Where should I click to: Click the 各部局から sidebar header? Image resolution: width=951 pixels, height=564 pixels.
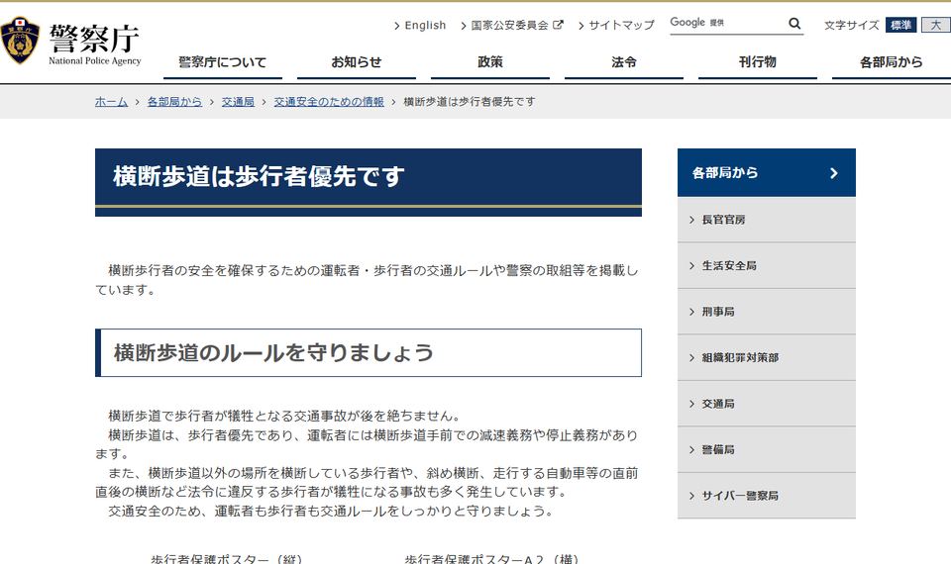pos(767,172)
